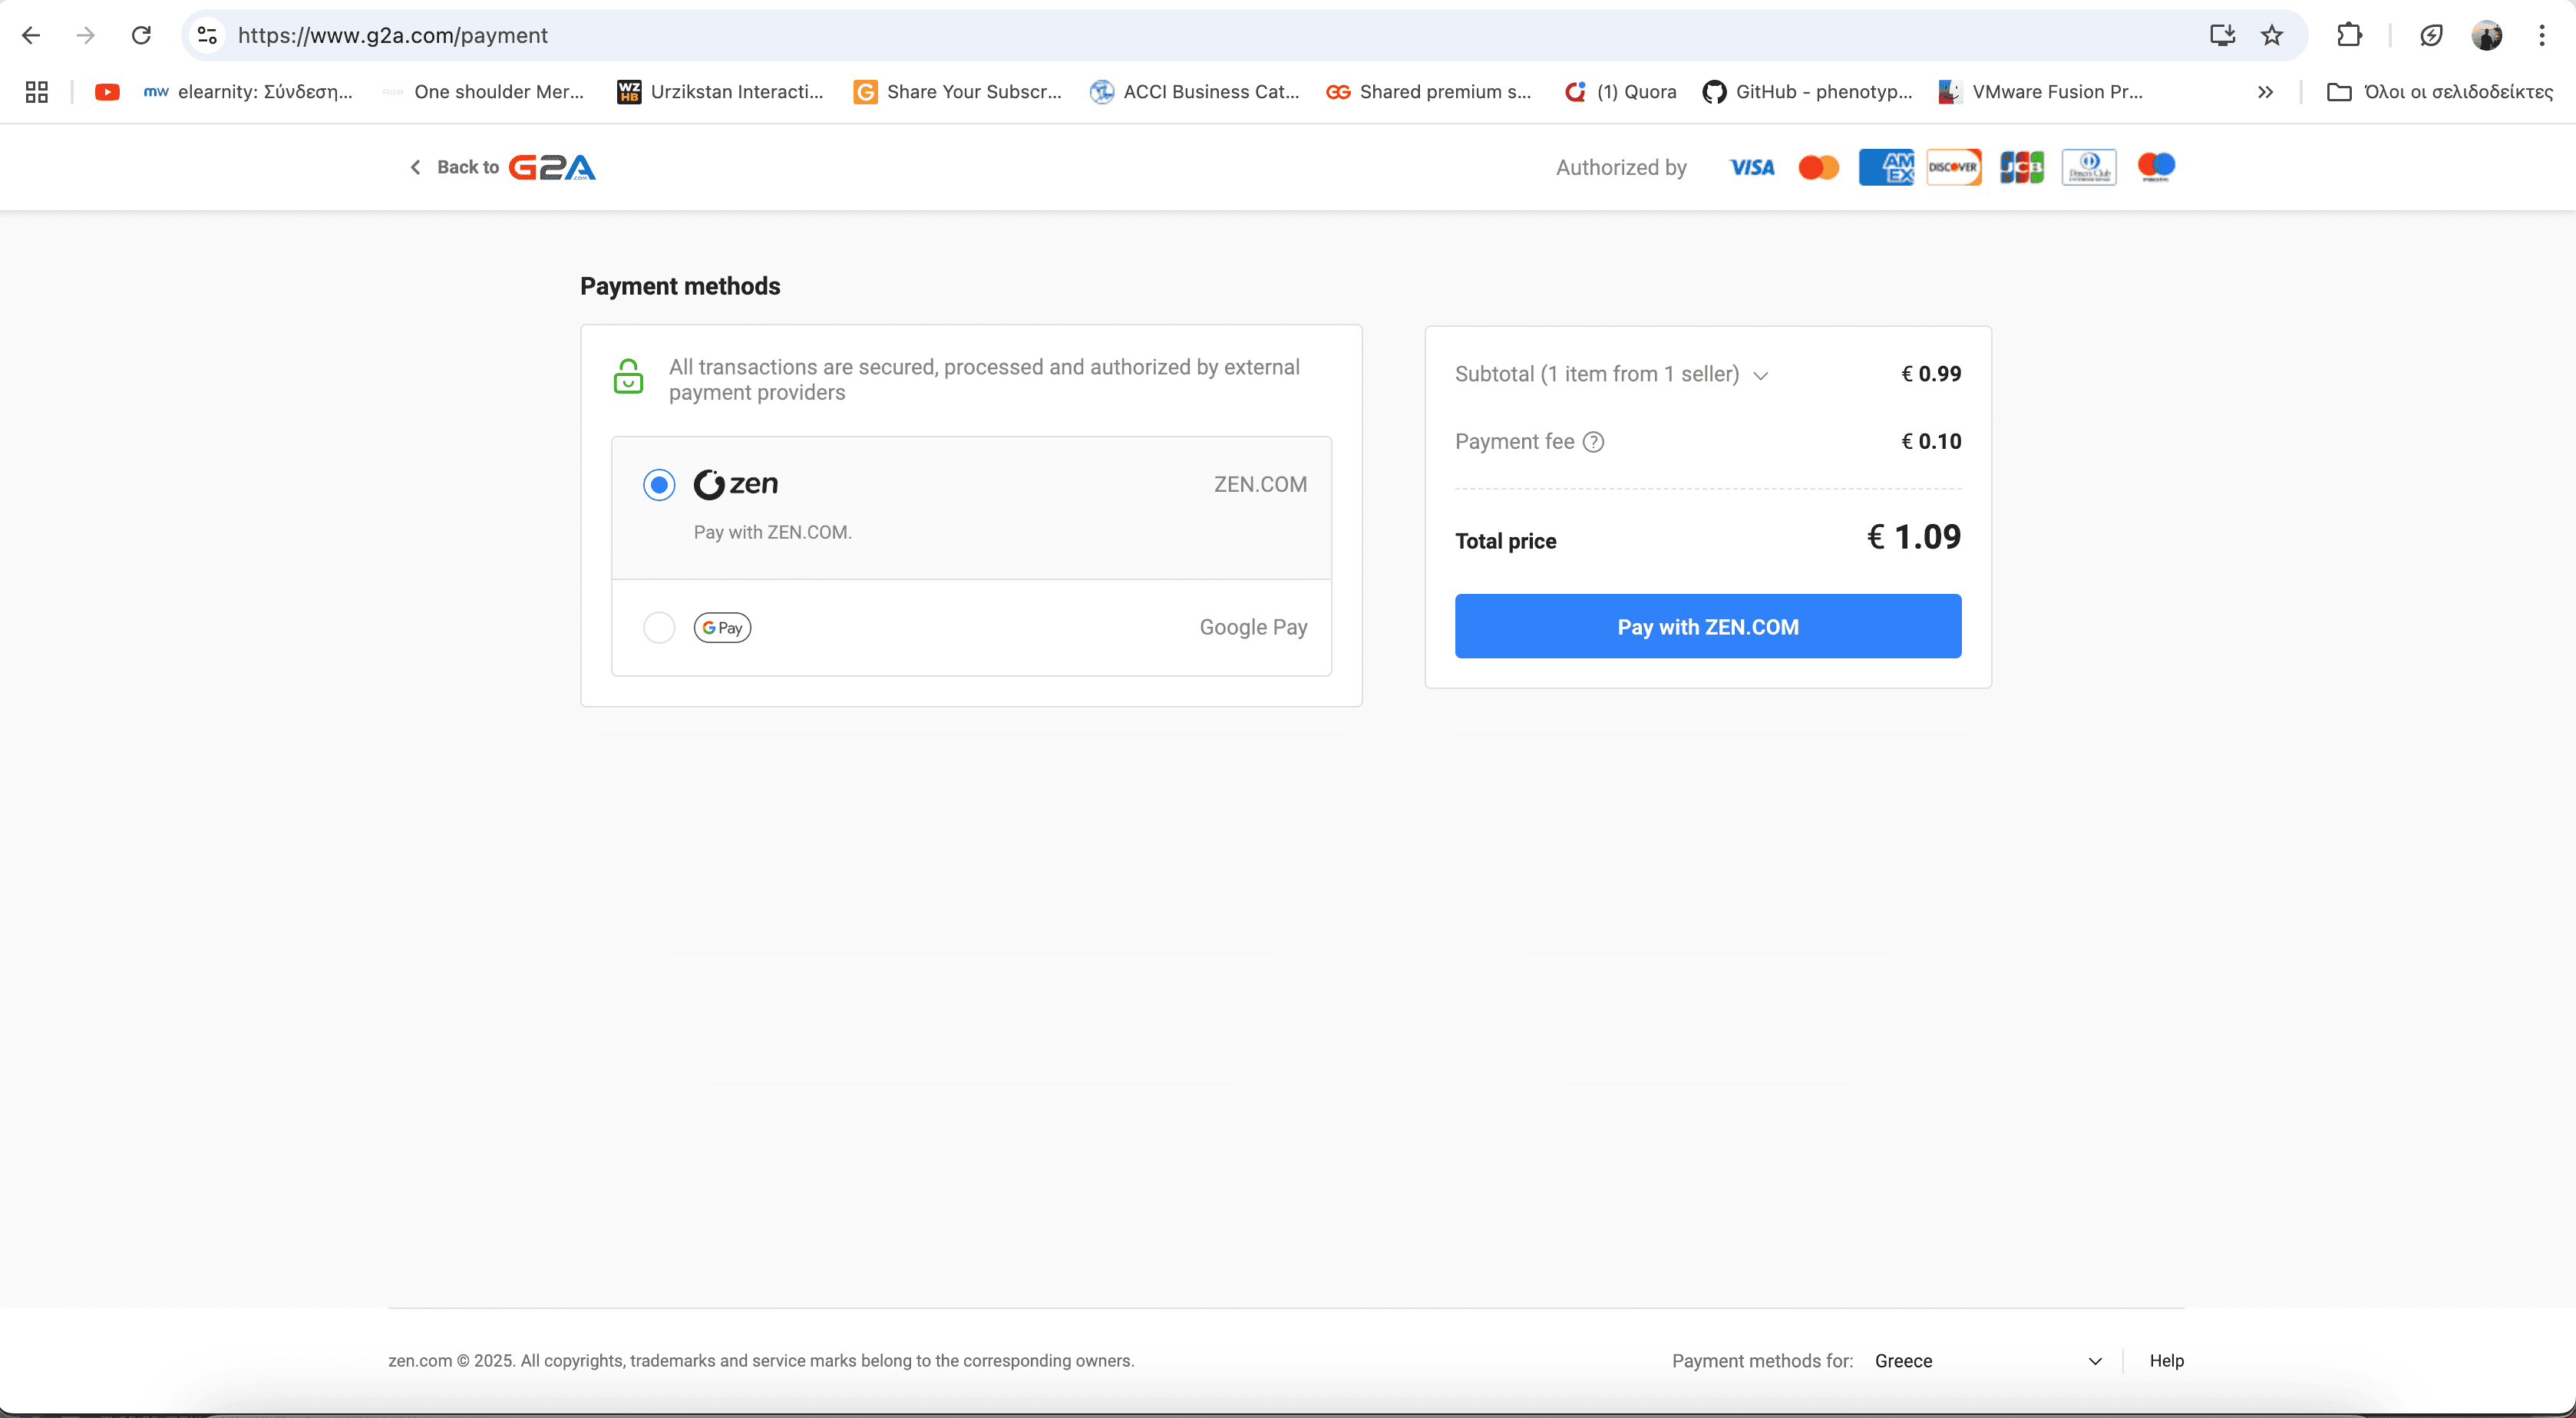Install app icon in address bar
Screen dimensions: 2576x1418
[2222, 36]
